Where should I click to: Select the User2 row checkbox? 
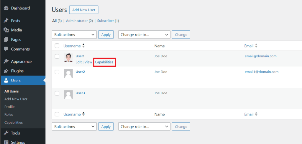(x=57, y=72)
